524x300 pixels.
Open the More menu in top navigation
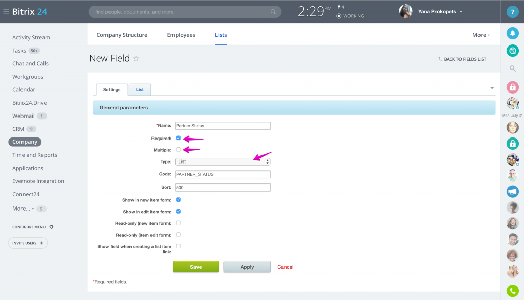[481, 35]
